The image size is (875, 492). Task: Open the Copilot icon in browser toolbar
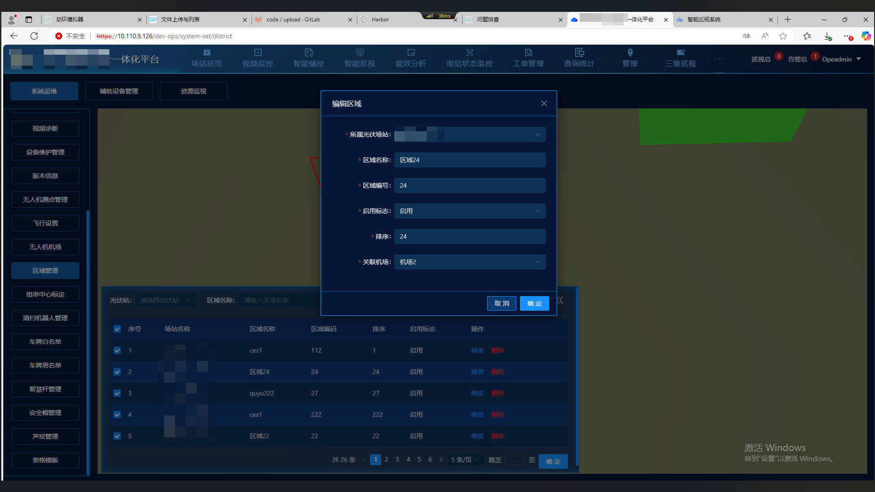[x=866, y=36]
